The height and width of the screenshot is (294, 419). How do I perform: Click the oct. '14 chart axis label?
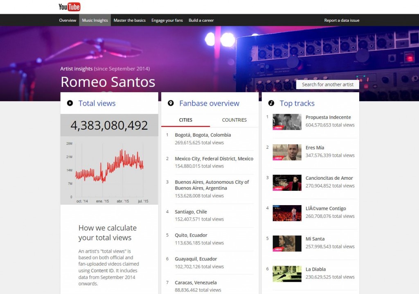click(x=82, y=201)
